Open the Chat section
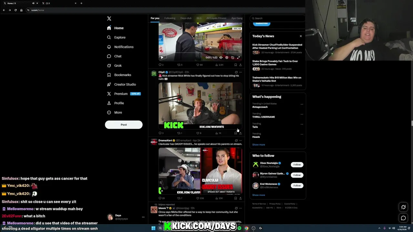Image resolution: width=413 pixels, height=232 pixels. [x=114, y=56]
